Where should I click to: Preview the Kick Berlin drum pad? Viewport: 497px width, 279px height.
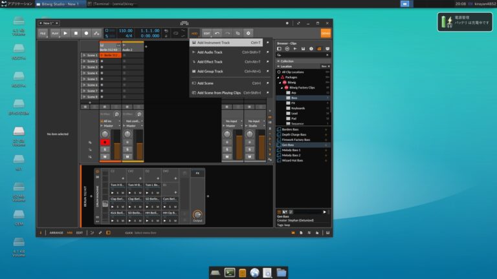click(112, 220)
